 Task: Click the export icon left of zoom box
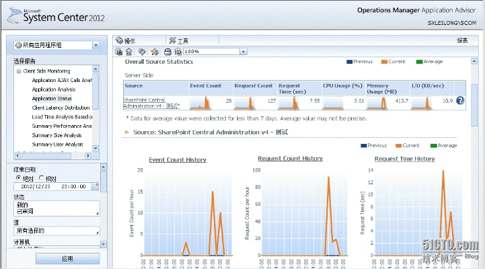178,51
